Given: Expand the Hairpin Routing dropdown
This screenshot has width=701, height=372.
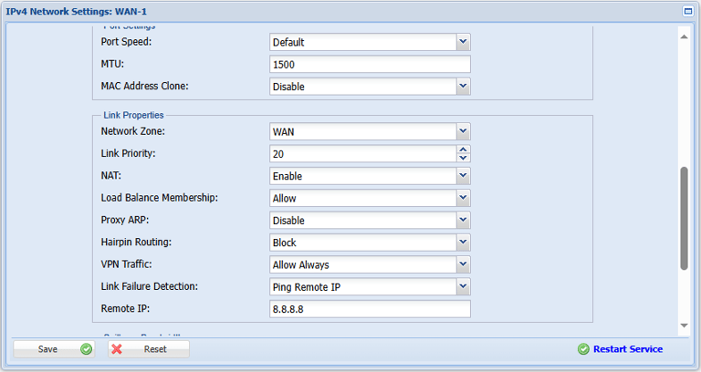Looking at the screenshot, I should 463,243.
